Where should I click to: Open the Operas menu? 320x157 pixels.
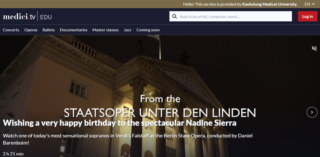pyautogui.click(x=31, y=30)
